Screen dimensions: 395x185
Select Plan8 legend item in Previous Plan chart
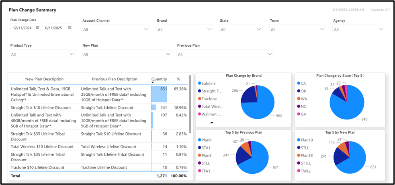click(x=205, y=156)
